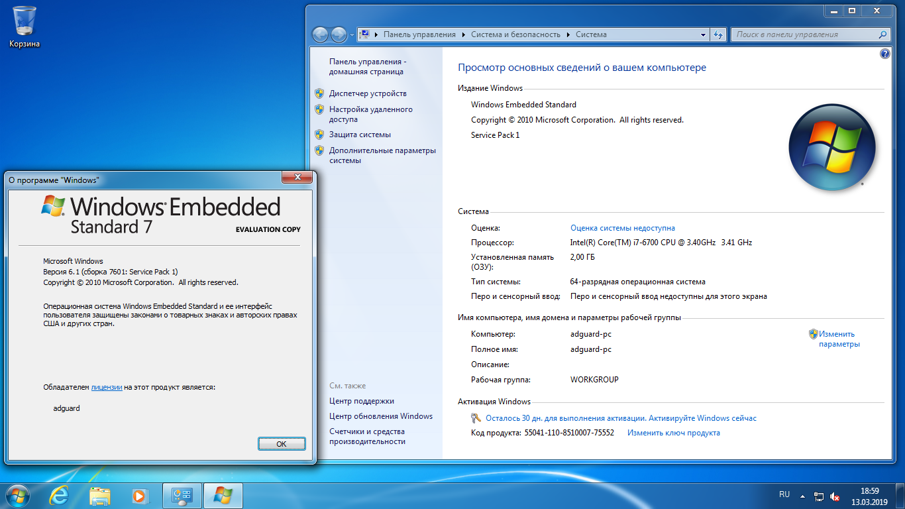This screenshot has width=905, height=509.
Task: Open Windows Explorer from the taskbar
Action: click(100, 496)
